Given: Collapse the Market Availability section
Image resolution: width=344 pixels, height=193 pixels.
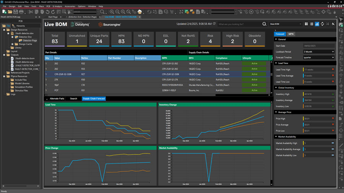Looking at the screenshot, I should (276, 137).
